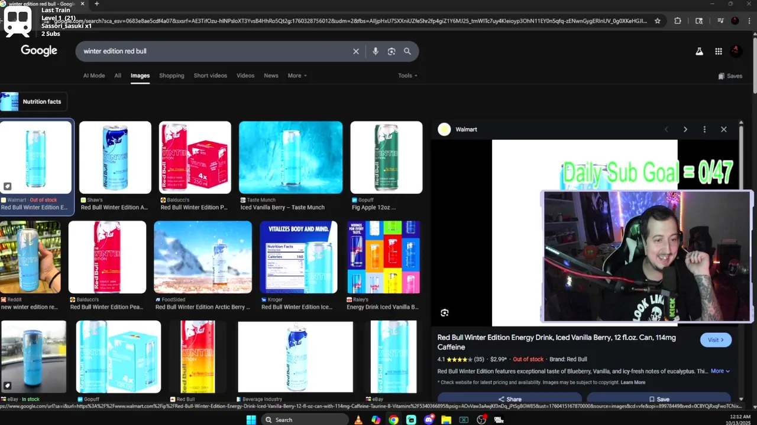757x425 pixels.
Task: Open Chrome from the taskbar
Action: click(393, 420)
